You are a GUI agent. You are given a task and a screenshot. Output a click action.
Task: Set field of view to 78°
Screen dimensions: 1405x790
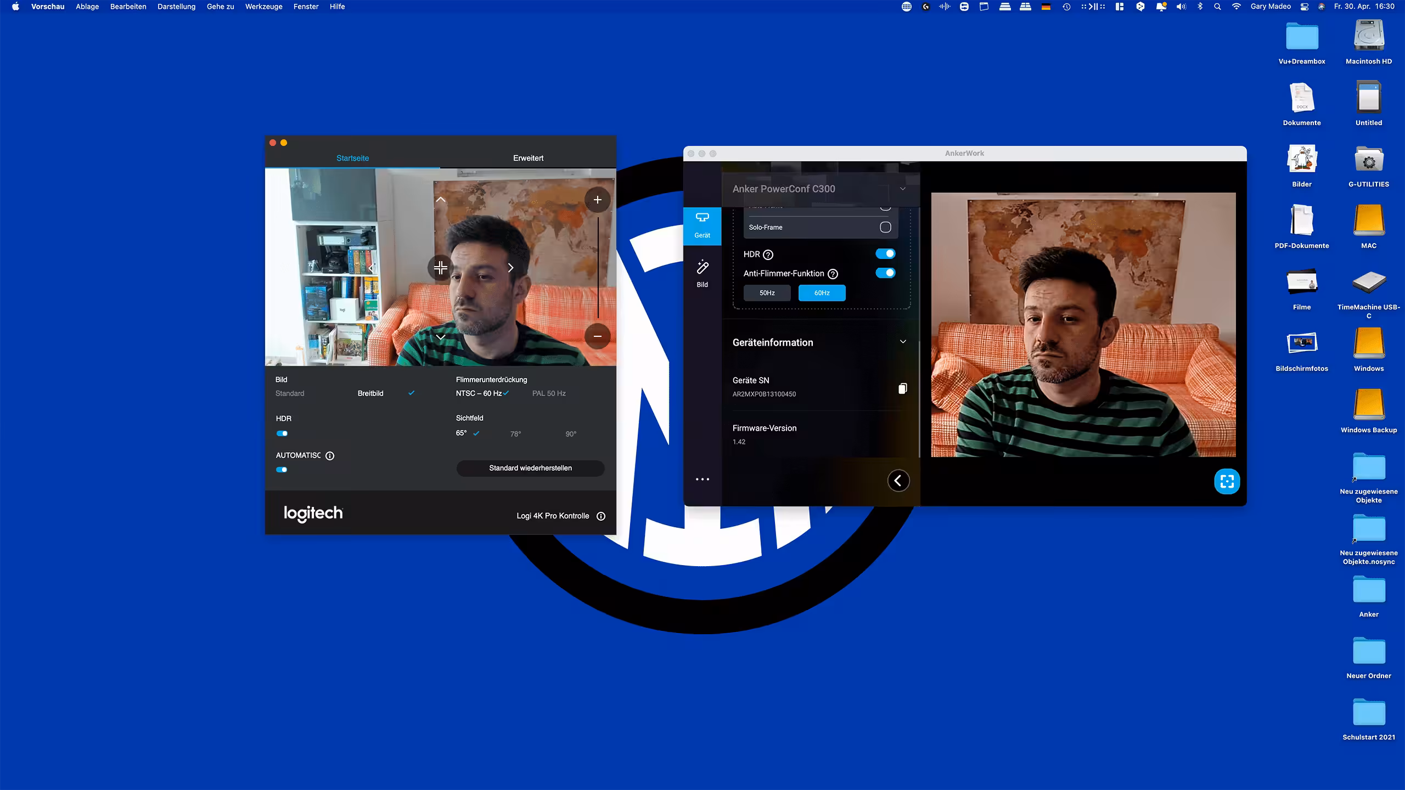click(x=515, y=434)
